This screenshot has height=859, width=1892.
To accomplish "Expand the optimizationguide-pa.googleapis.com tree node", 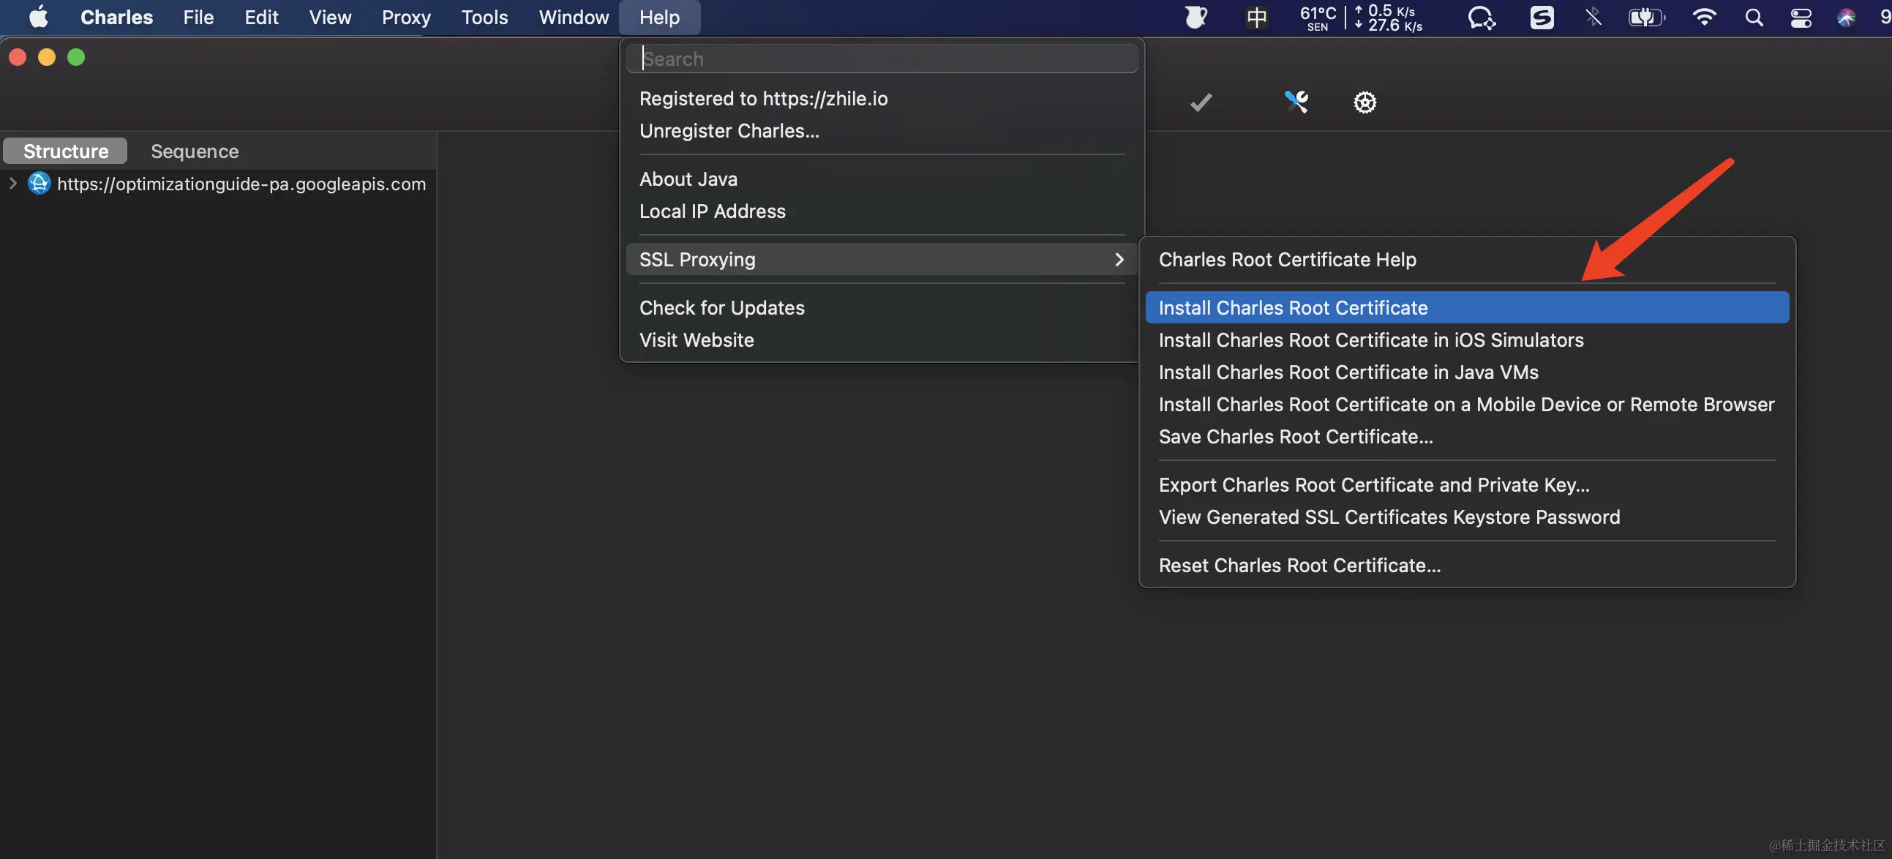I will click(12, 184).
